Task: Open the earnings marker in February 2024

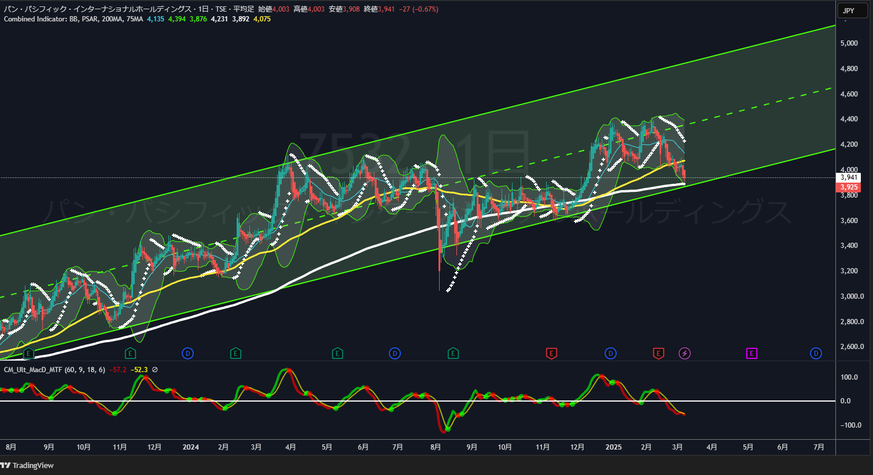Action: (x=235, y=353)
